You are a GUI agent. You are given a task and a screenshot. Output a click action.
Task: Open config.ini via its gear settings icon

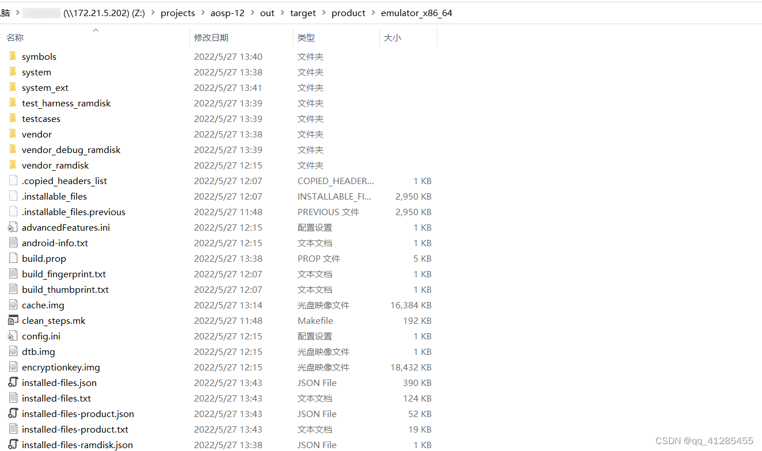[x=13, y=336]
